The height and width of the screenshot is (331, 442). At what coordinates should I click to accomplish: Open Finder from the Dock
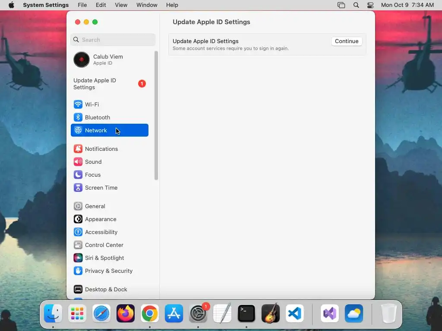53,313
